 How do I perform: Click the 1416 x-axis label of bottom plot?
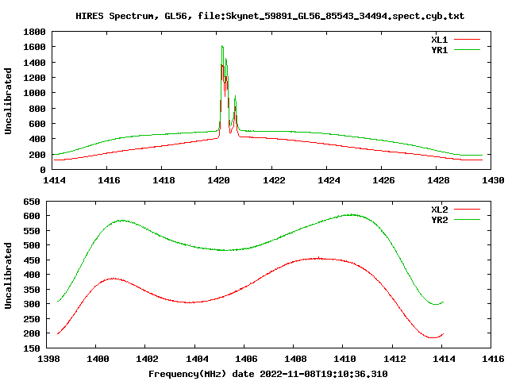(x=493, y=359)
